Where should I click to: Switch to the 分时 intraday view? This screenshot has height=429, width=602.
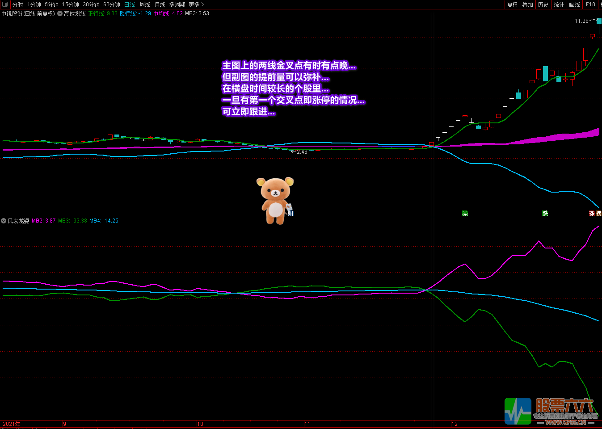coord(18,4)
